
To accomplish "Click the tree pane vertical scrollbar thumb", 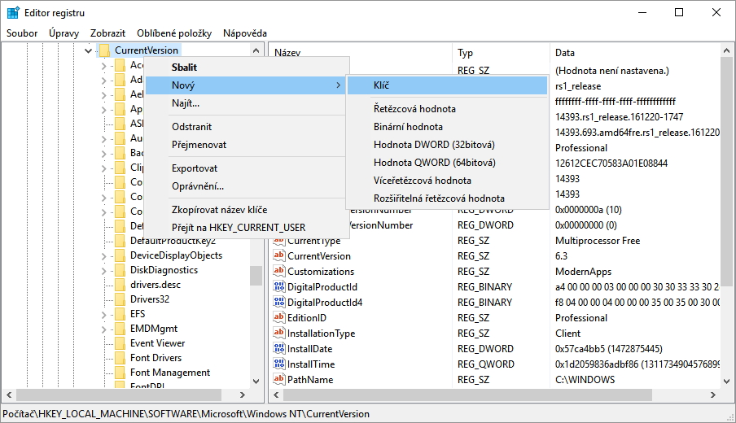I will point(256,275).
